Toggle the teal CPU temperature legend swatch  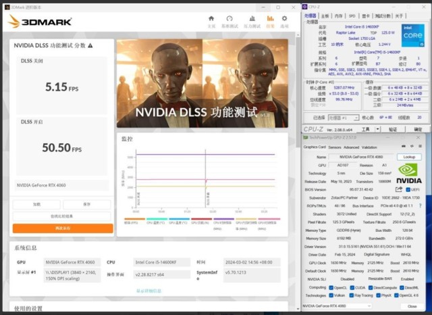(157, 219)
